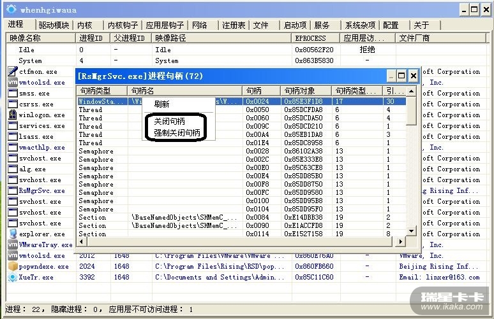
Task: Switch to the 文件 tab
Action: coord(261,25)
